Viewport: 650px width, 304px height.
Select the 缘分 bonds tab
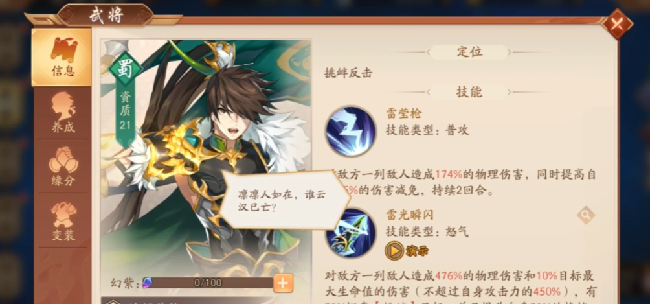pos(63,166)
